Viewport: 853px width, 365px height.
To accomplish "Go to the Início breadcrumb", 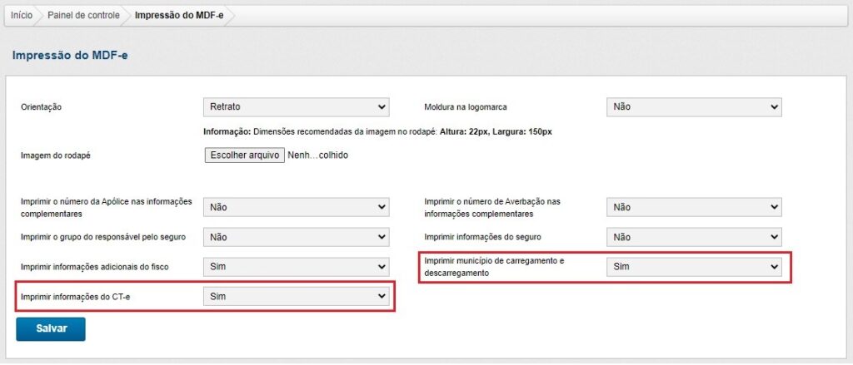I will point(22,16).
